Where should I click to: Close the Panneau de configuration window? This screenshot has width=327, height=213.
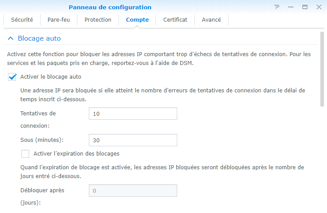point(318,8)
